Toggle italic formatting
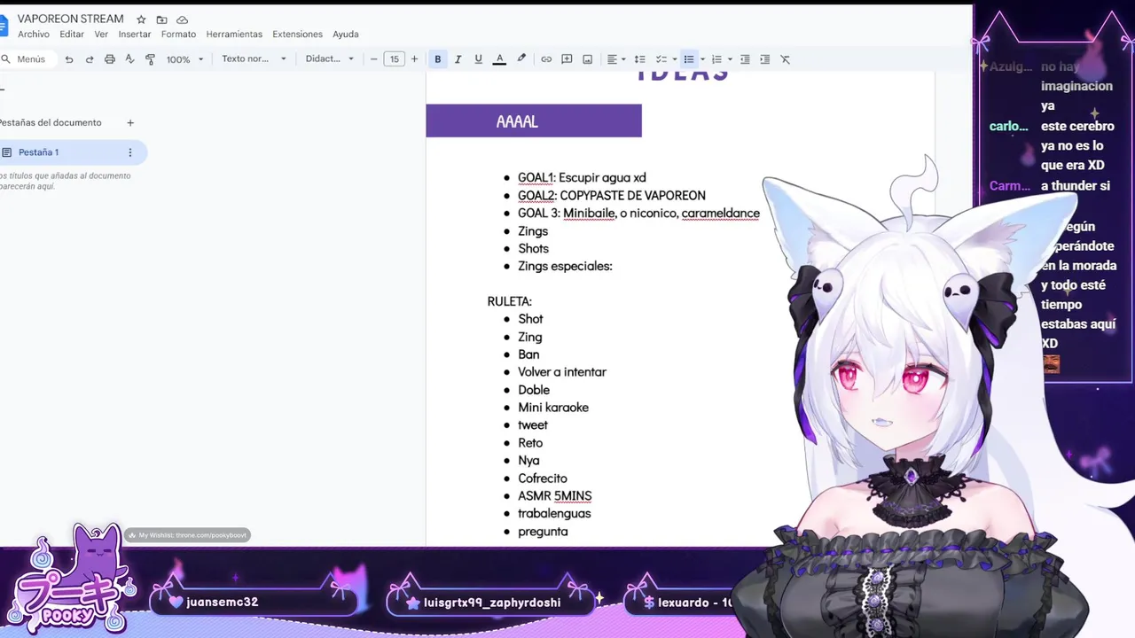The image size is (1135, 638). pyautogui.click(x=458, y=59)
